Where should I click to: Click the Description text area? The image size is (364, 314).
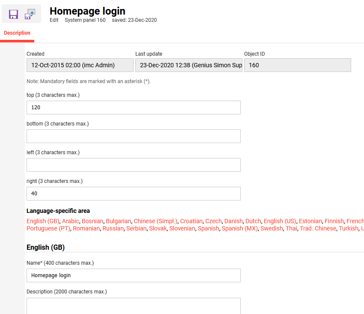click(133, 306)
